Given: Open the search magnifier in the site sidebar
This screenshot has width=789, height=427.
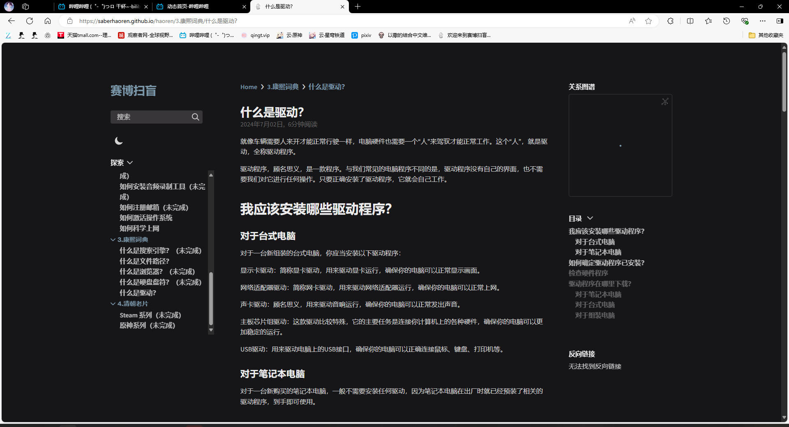Looking at the screenshot, I should click(x=195, y=117).
